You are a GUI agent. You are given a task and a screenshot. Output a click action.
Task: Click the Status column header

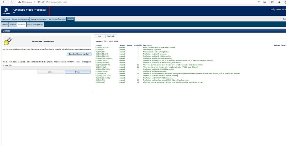coord(122,45)
